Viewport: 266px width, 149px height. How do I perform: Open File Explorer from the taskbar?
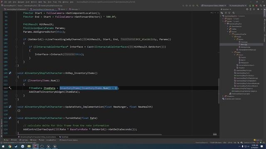click(29, 146)
